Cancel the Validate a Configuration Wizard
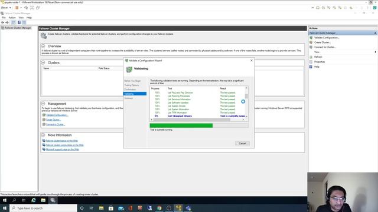Screen dimensions: 378x212 242,144
